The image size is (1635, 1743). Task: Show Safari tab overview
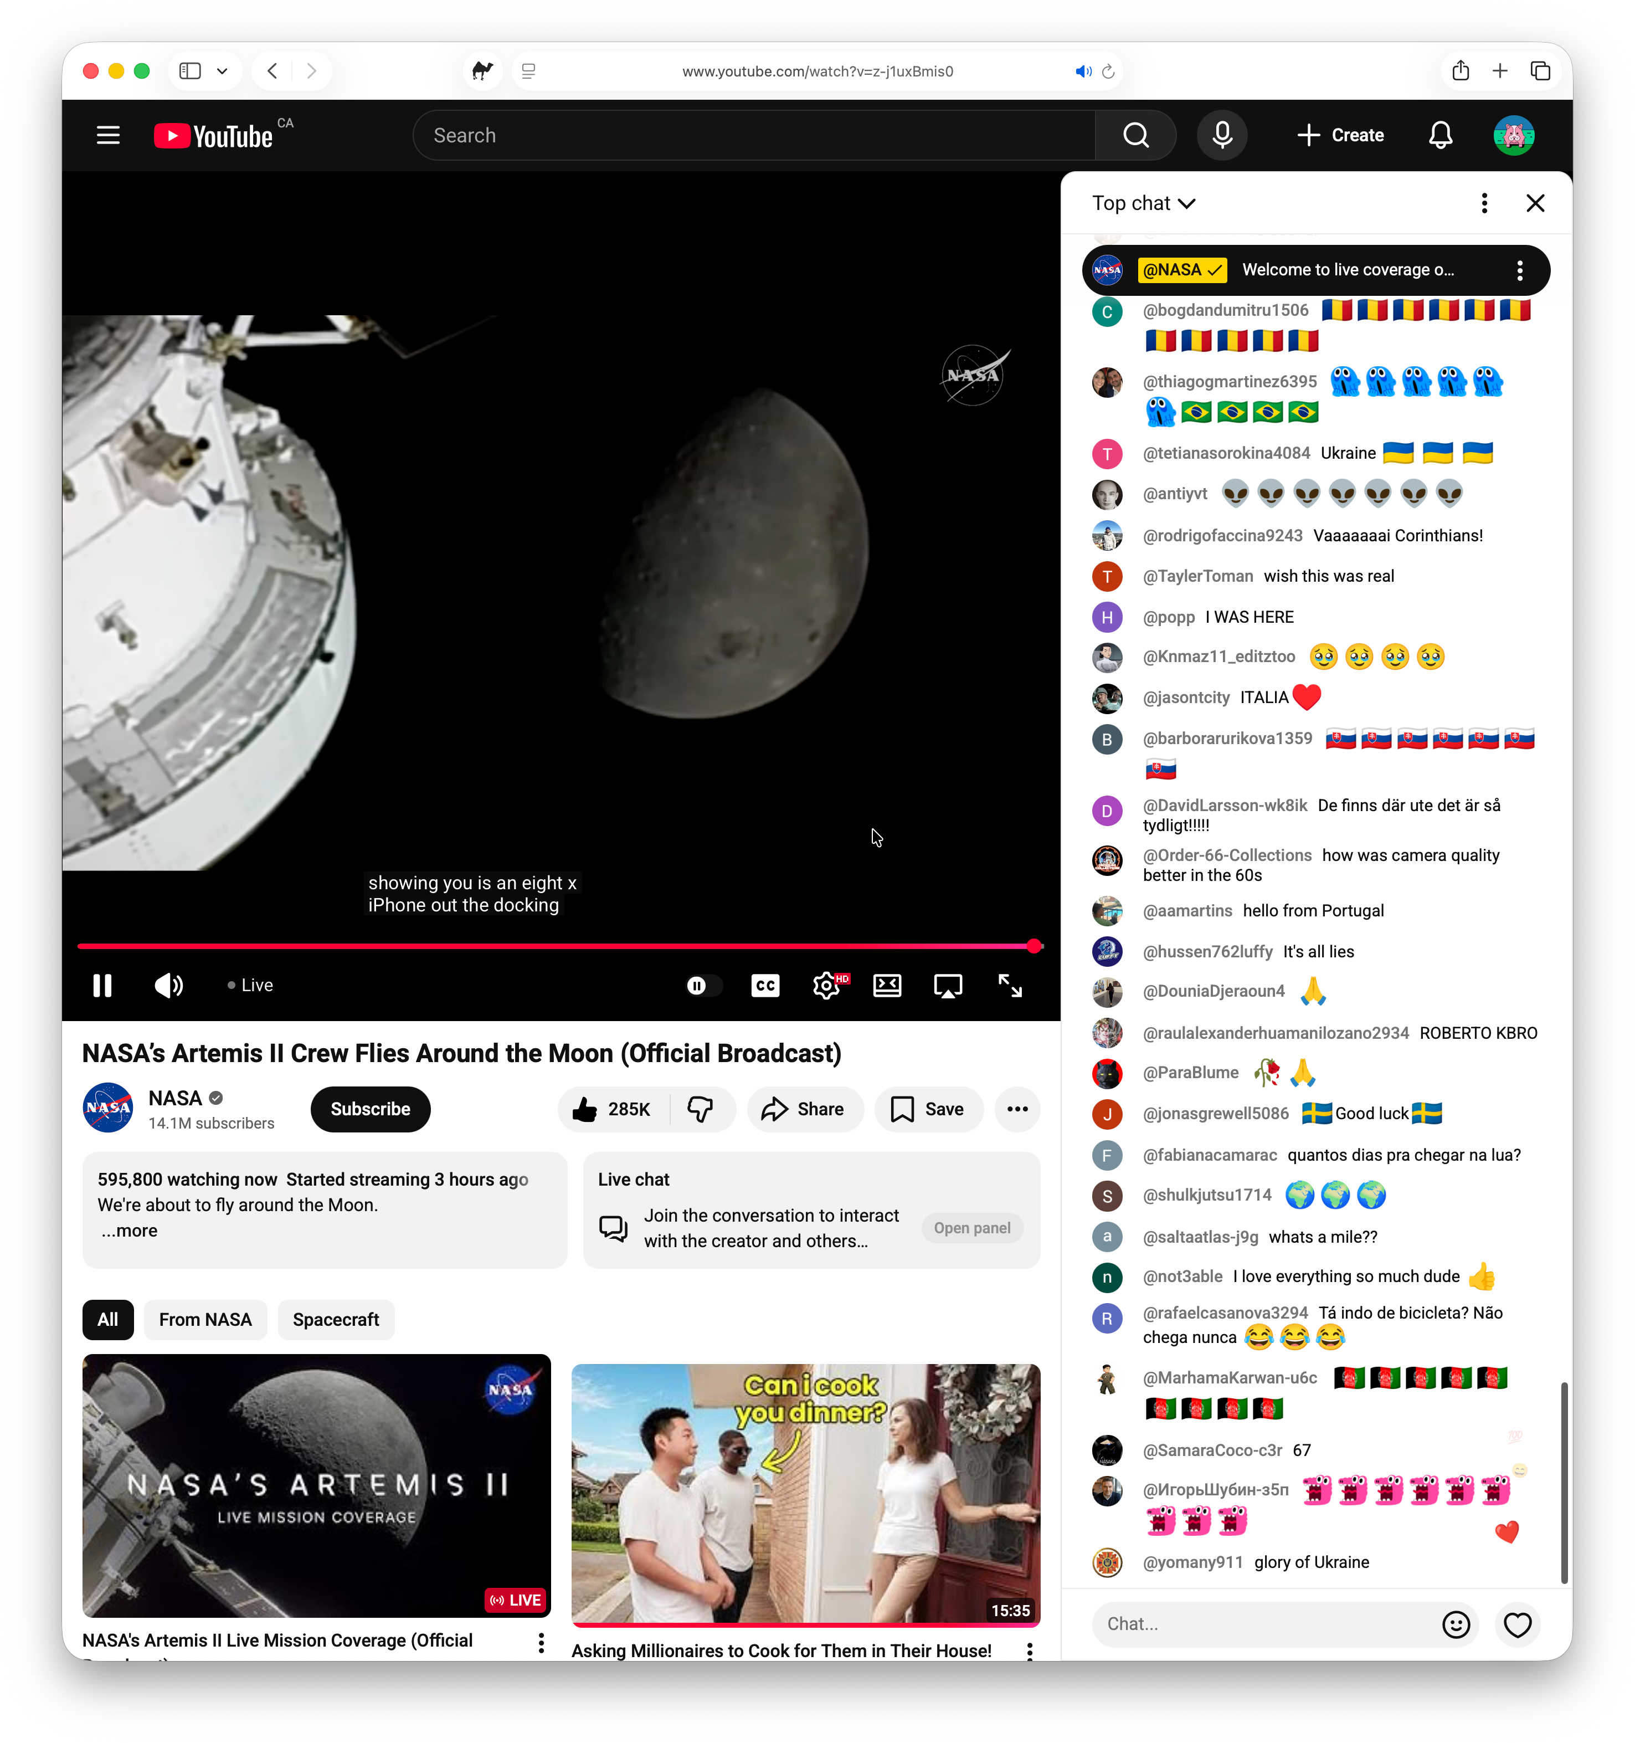coord(1540,71)
